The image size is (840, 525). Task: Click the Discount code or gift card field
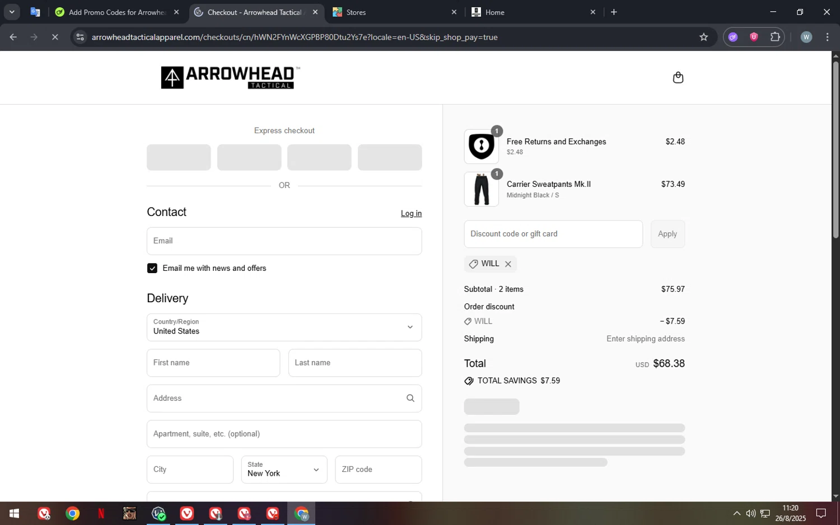click(553, 234)
